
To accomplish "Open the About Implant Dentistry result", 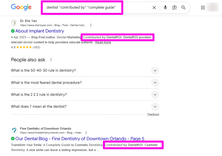I will (x=40, y=31).
